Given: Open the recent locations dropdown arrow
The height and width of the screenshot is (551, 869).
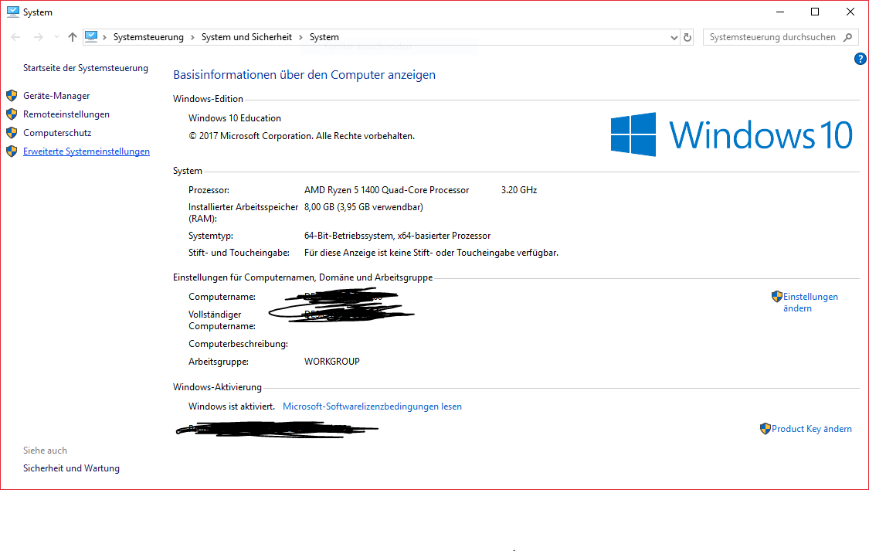Looking at the screenshot, I should (56, 37).
